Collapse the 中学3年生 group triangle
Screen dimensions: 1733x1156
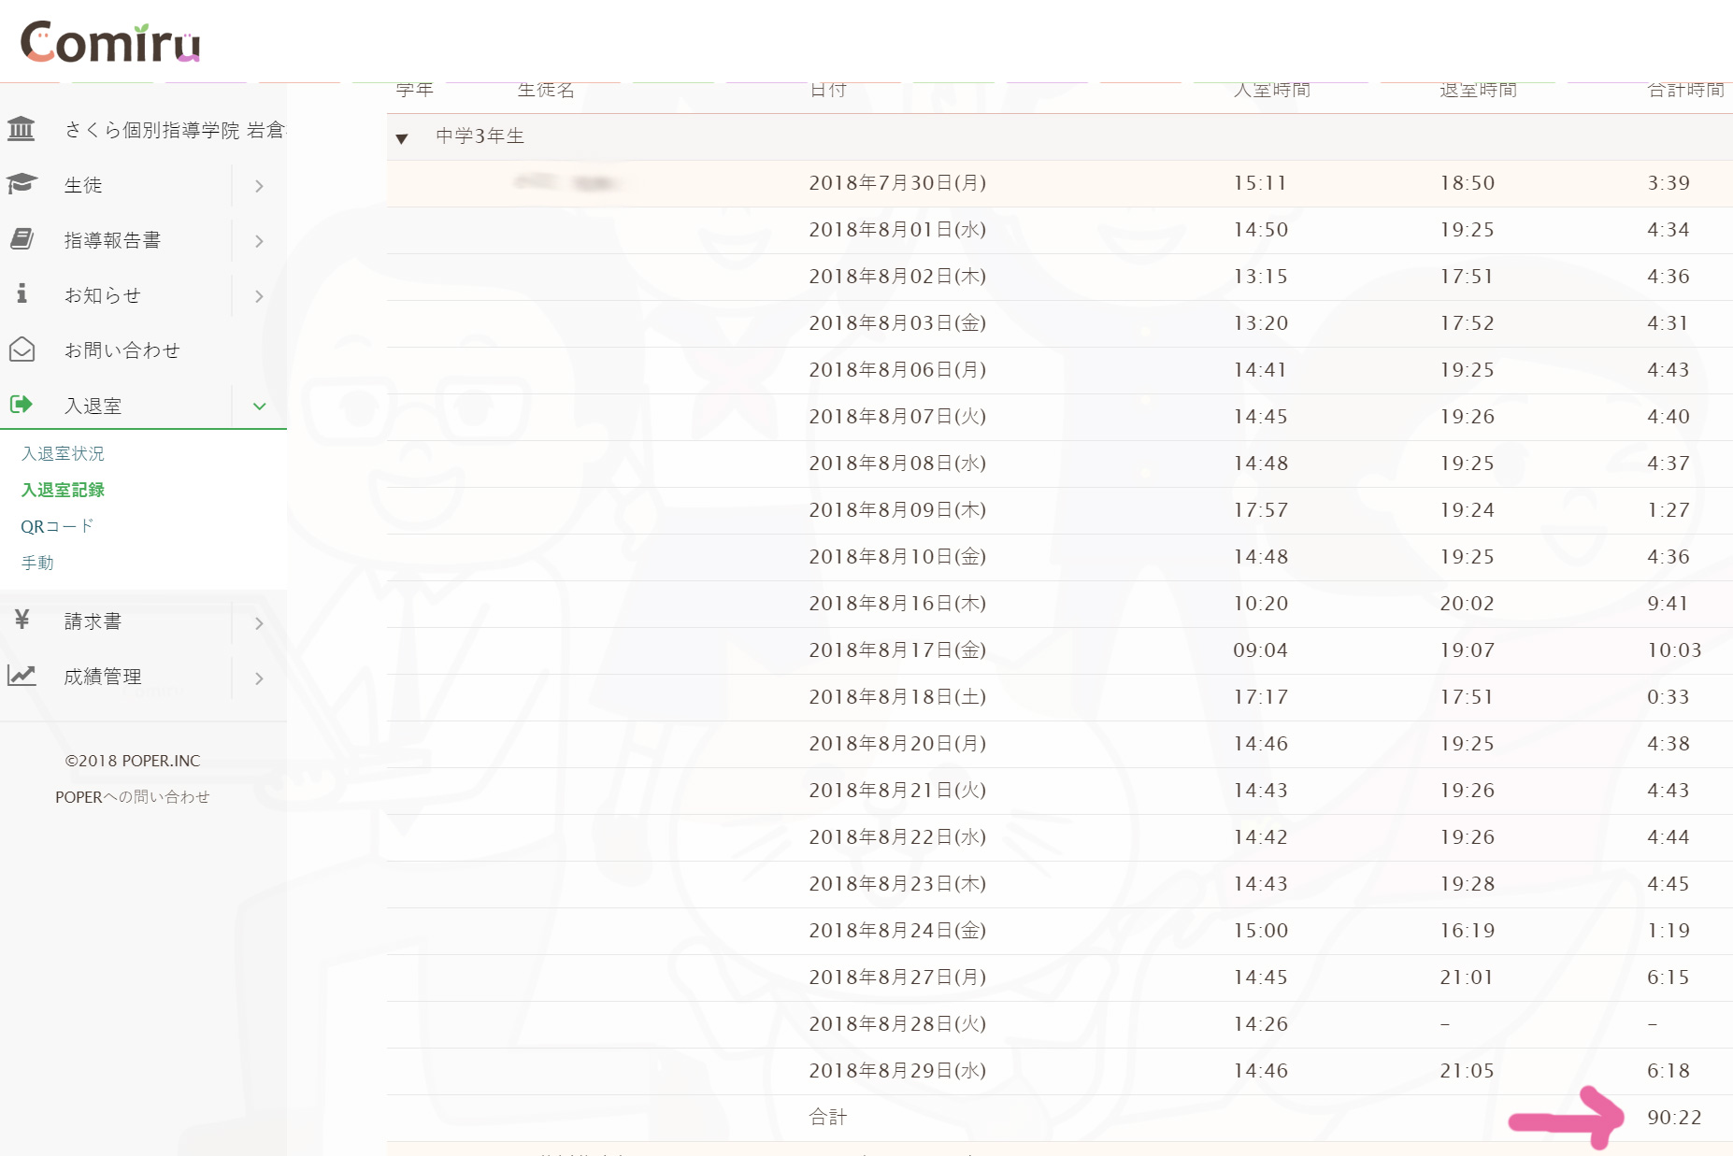(402, 138)
